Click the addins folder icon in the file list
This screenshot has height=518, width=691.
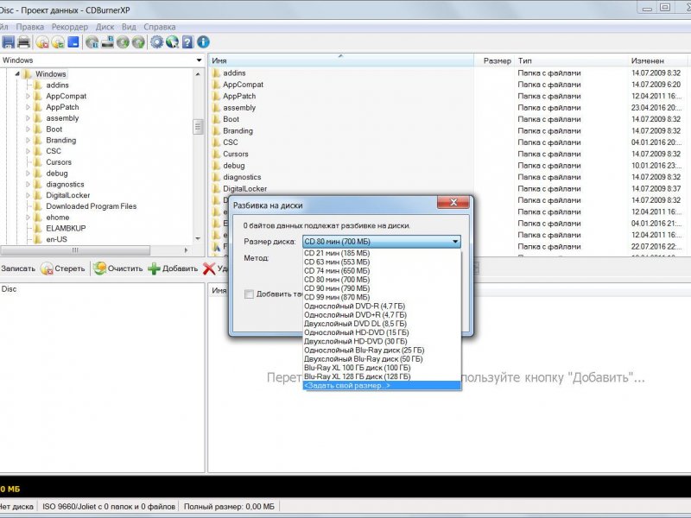coord(216,73)
